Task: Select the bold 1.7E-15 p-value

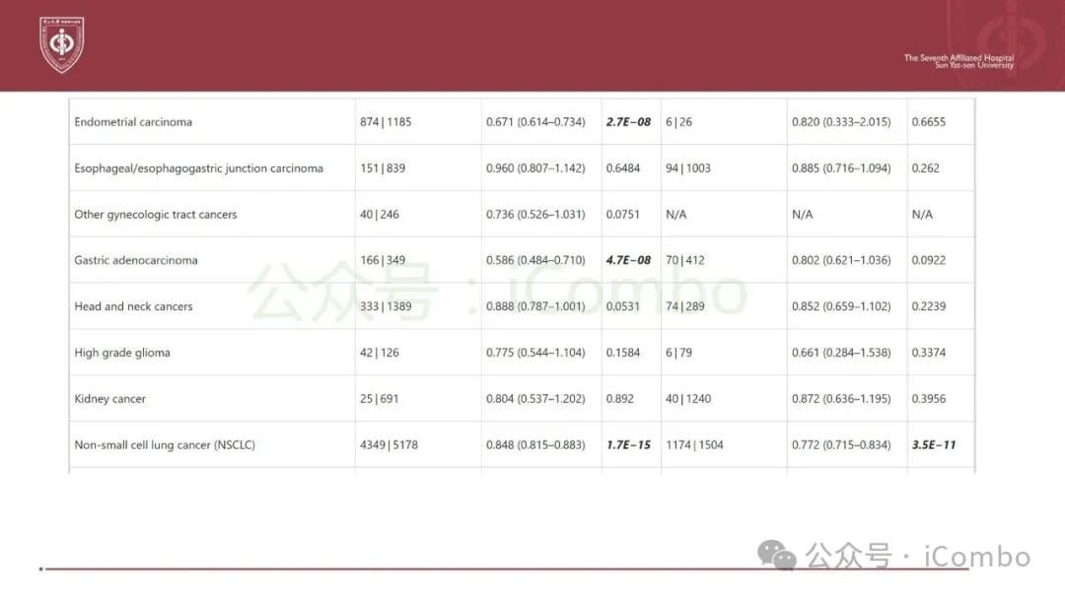Action: tap(628, 445)
